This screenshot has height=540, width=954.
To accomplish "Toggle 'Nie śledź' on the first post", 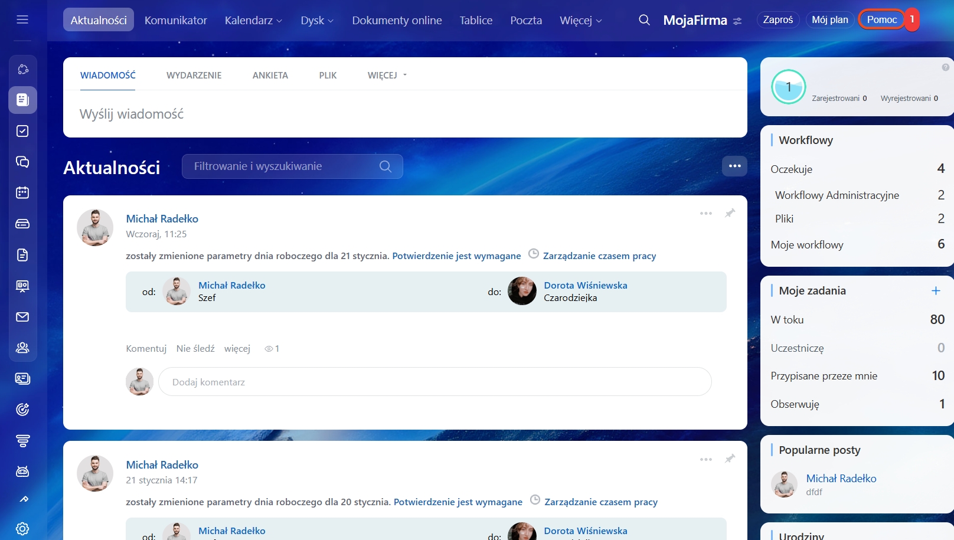I will 195,349.
